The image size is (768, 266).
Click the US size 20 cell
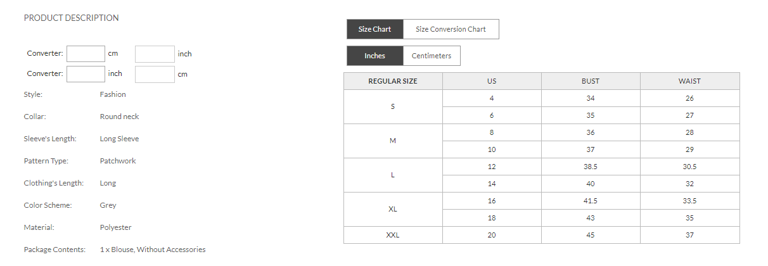[x=492, y=235]
